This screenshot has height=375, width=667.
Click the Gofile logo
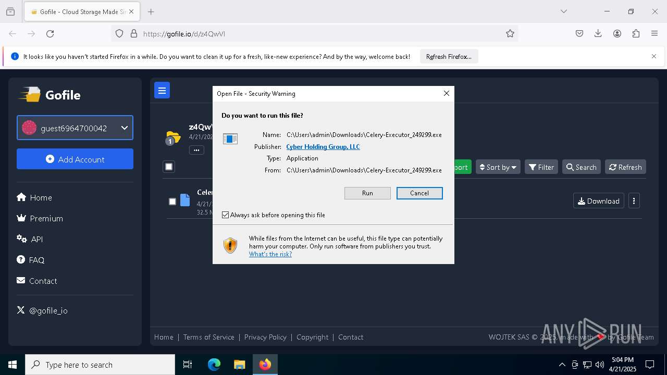[50, 95]
